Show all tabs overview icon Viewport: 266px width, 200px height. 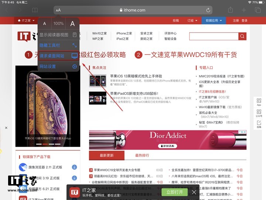pos(258,10)
